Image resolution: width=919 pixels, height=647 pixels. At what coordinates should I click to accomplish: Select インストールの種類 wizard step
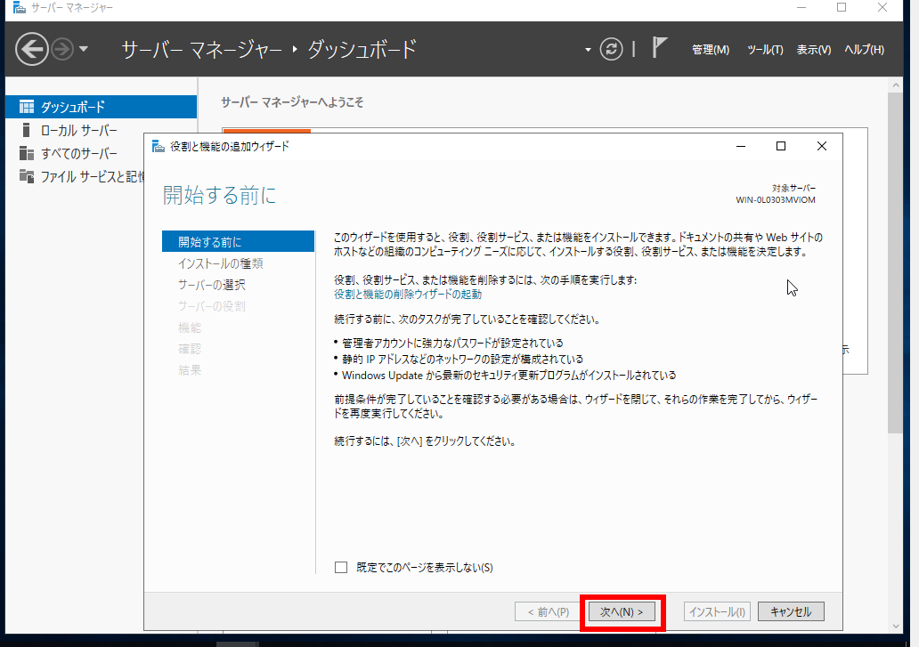coord(220,263)
